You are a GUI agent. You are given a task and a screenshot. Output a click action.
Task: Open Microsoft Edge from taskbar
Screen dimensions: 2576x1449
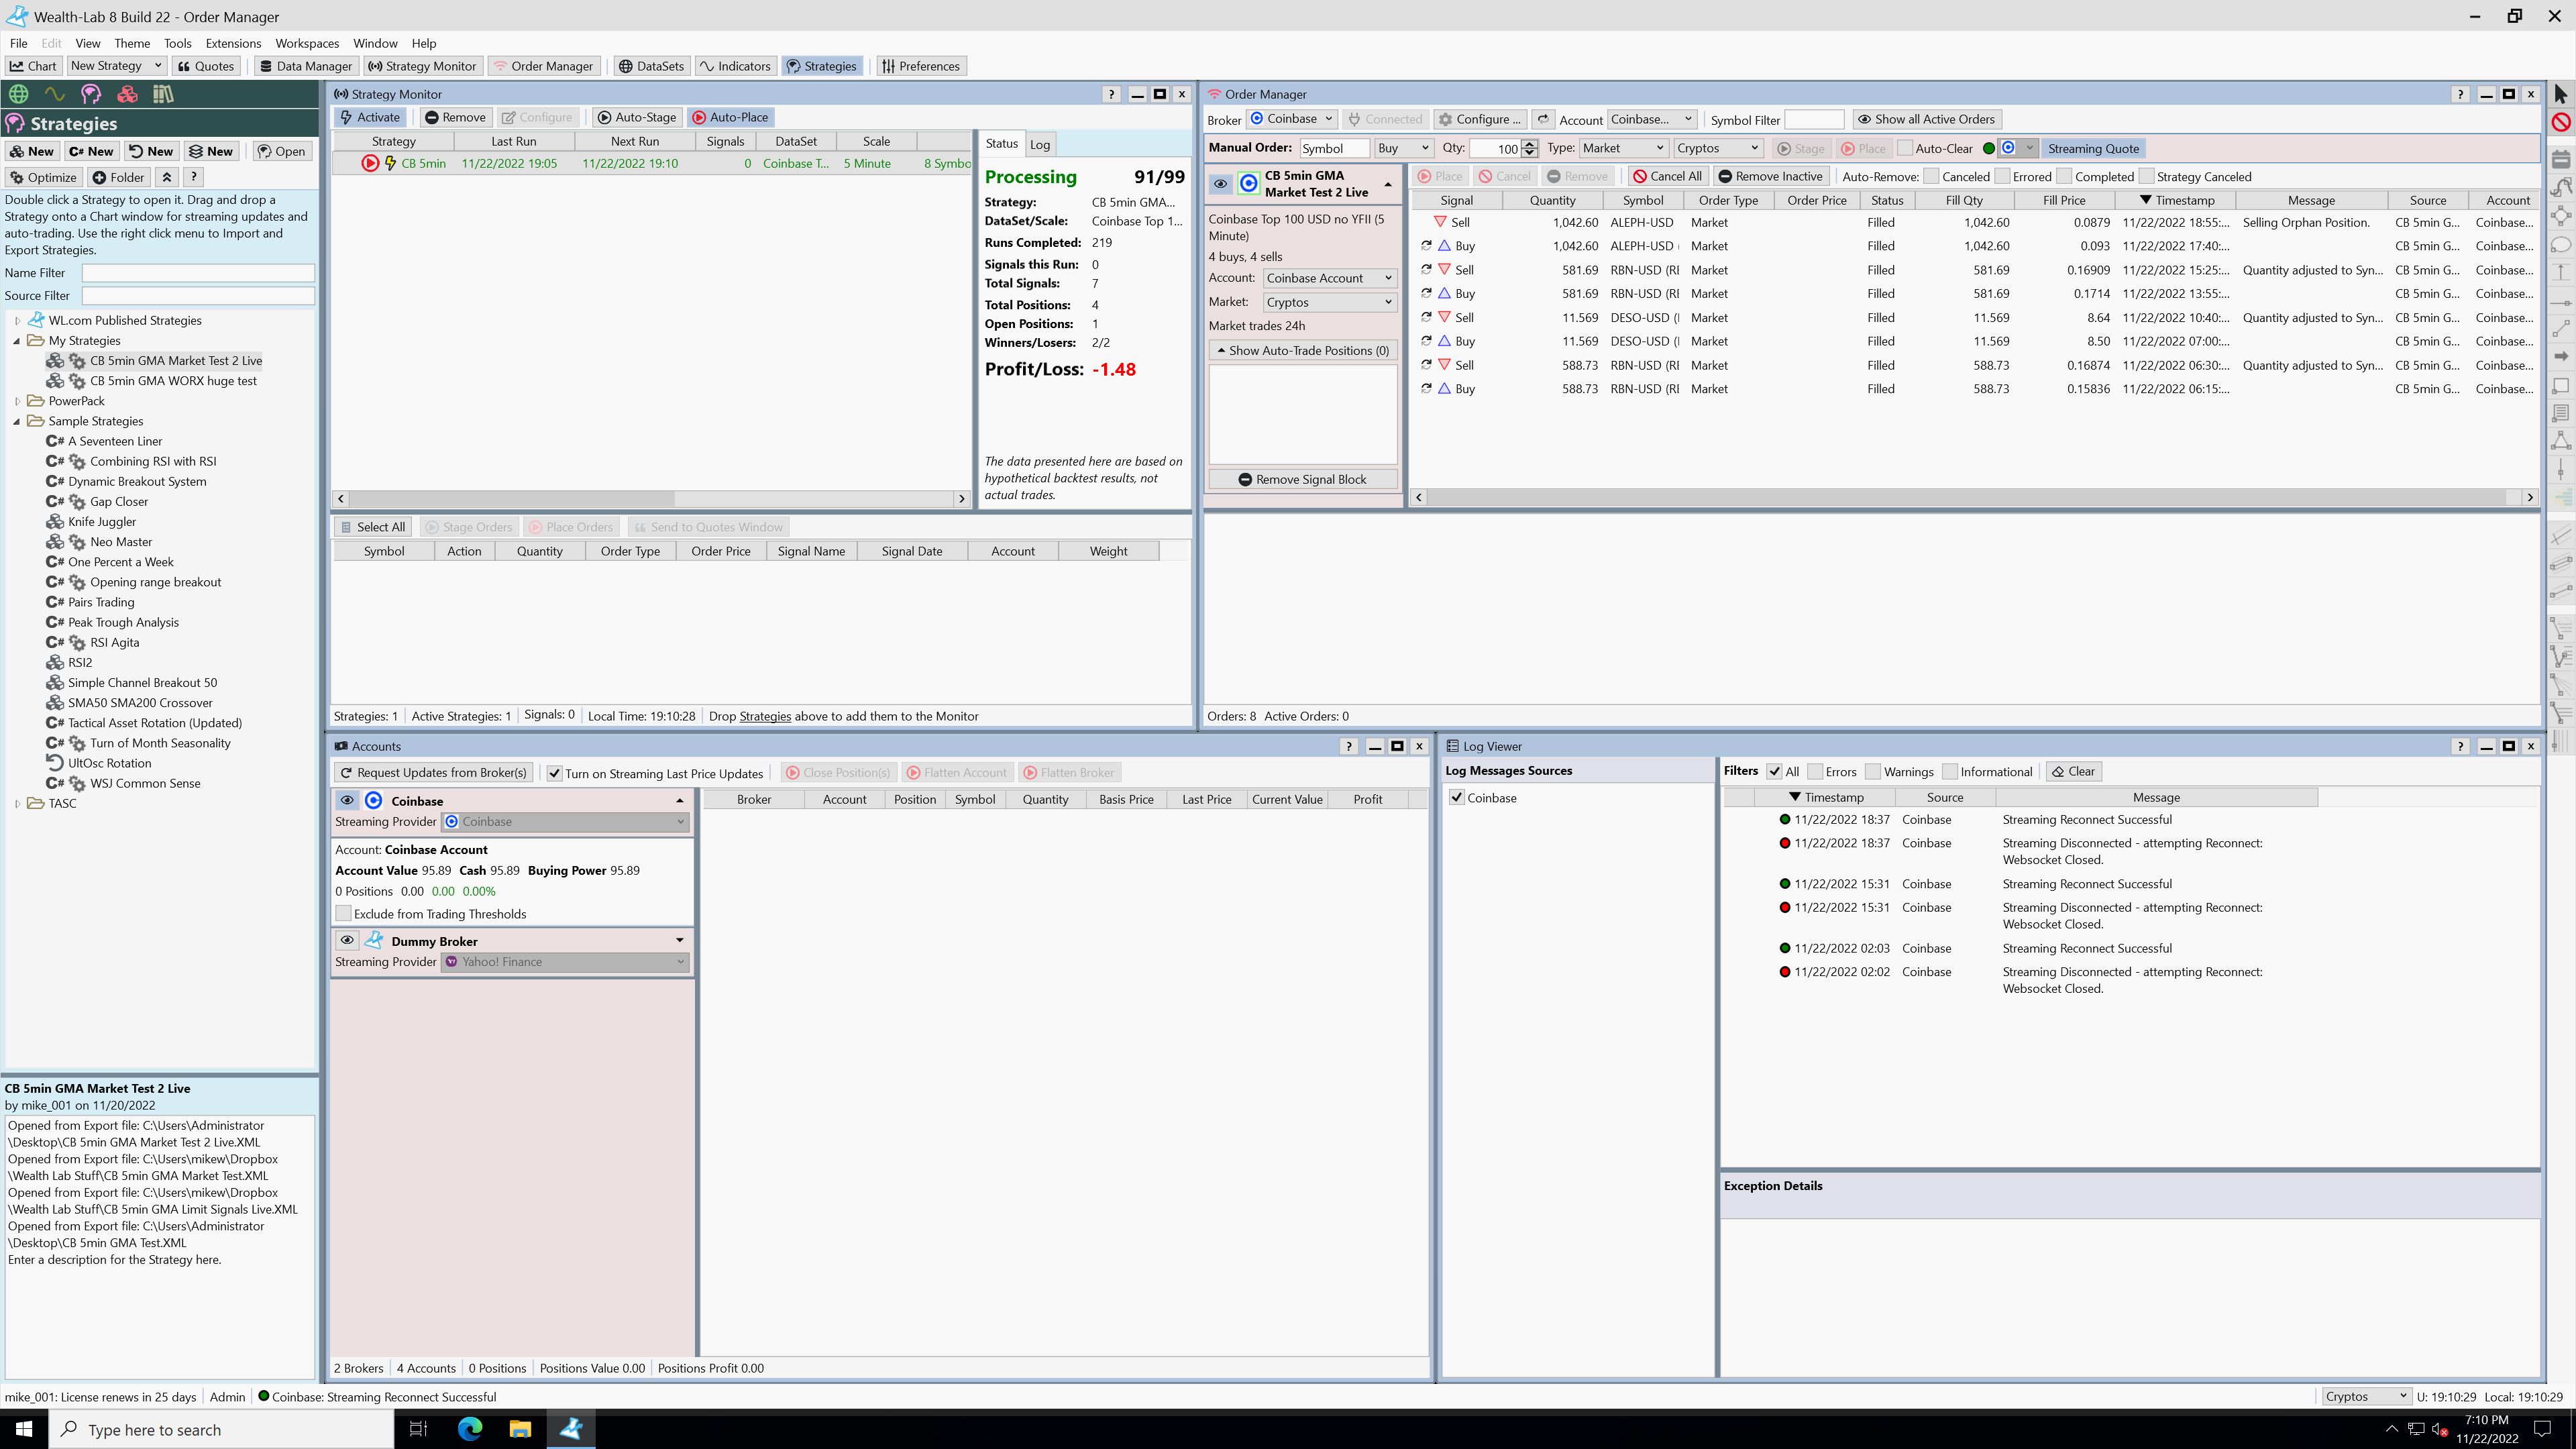click(x=470, y=1428)
